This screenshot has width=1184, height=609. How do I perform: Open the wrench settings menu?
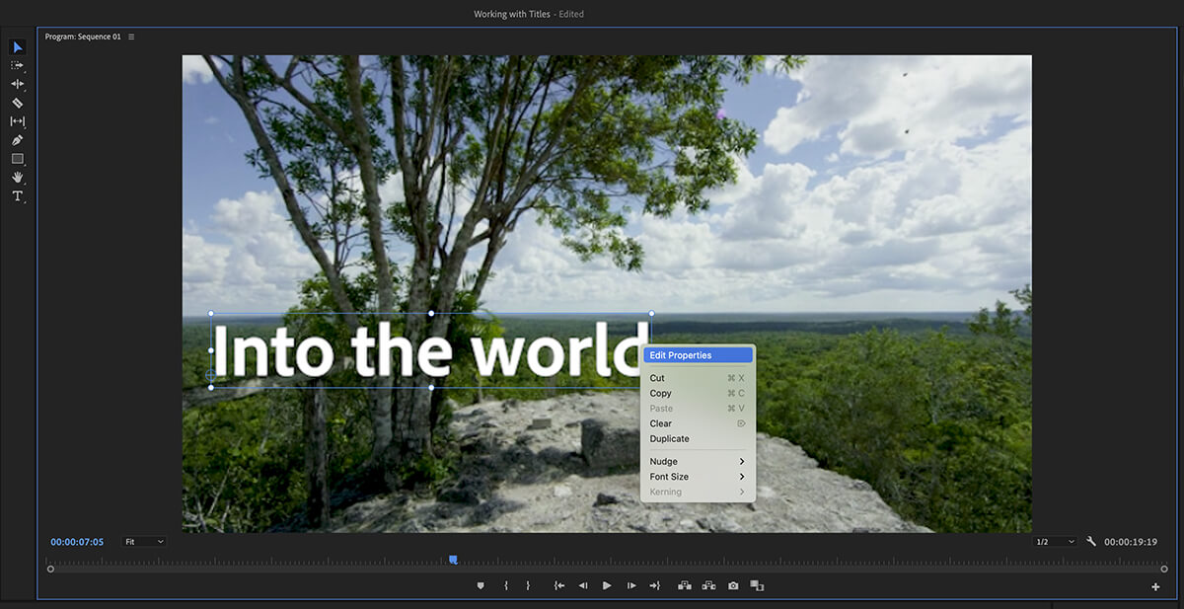(1091, 542)
